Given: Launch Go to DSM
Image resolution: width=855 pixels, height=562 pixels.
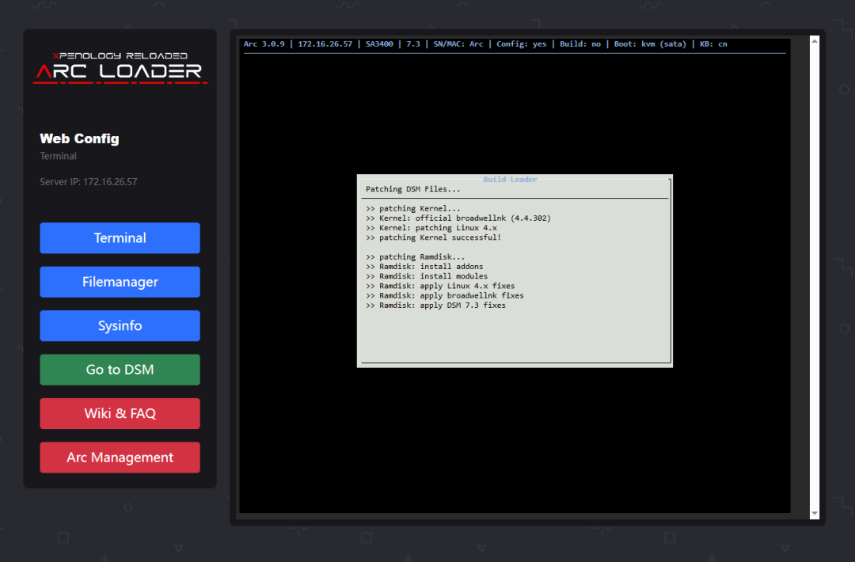Looking at the screenshot, I should pyautogui.click(x=120, y=370).
